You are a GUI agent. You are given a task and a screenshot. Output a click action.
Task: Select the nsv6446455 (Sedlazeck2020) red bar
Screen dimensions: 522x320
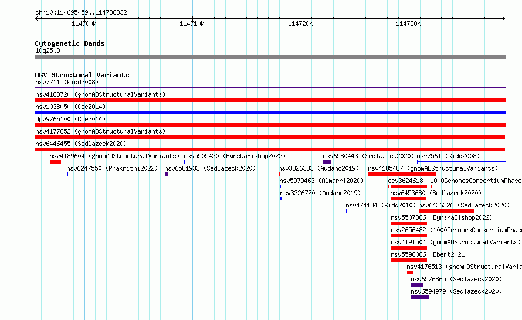(270, 149)
